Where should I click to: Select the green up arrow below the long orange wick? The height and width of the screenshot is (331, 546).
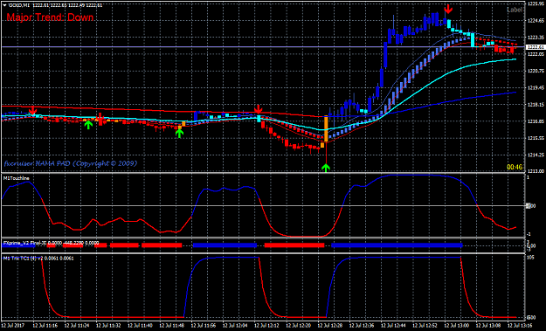[326, 168]
